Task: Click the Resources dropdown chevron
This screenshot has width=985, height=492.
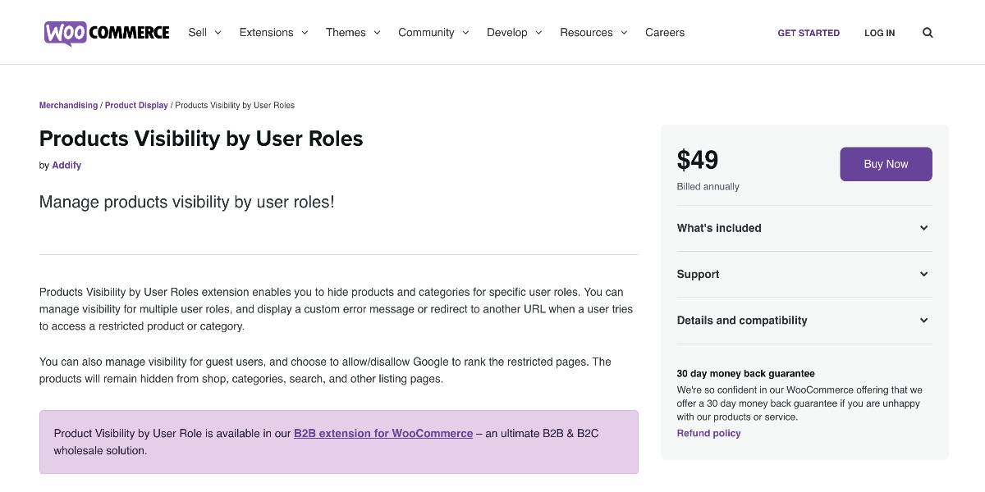Action: click(624, 33)
